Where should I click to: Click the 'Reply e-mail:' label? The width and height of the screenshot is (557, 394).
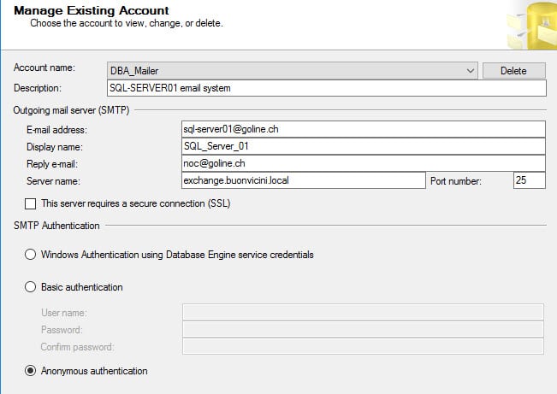tap(52, 164)
